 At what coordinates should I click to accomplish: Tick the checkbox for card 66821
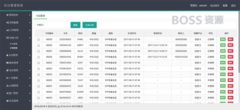pyautogui.click(x=39, y=86)
